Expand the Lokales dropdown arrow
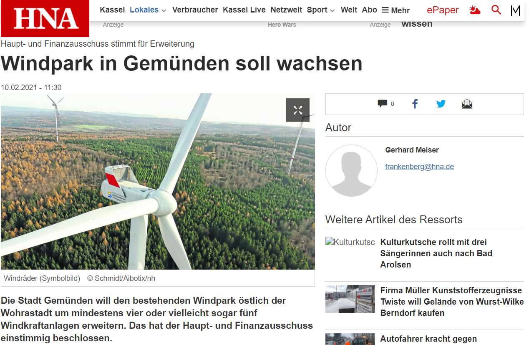 click(164, 10)
